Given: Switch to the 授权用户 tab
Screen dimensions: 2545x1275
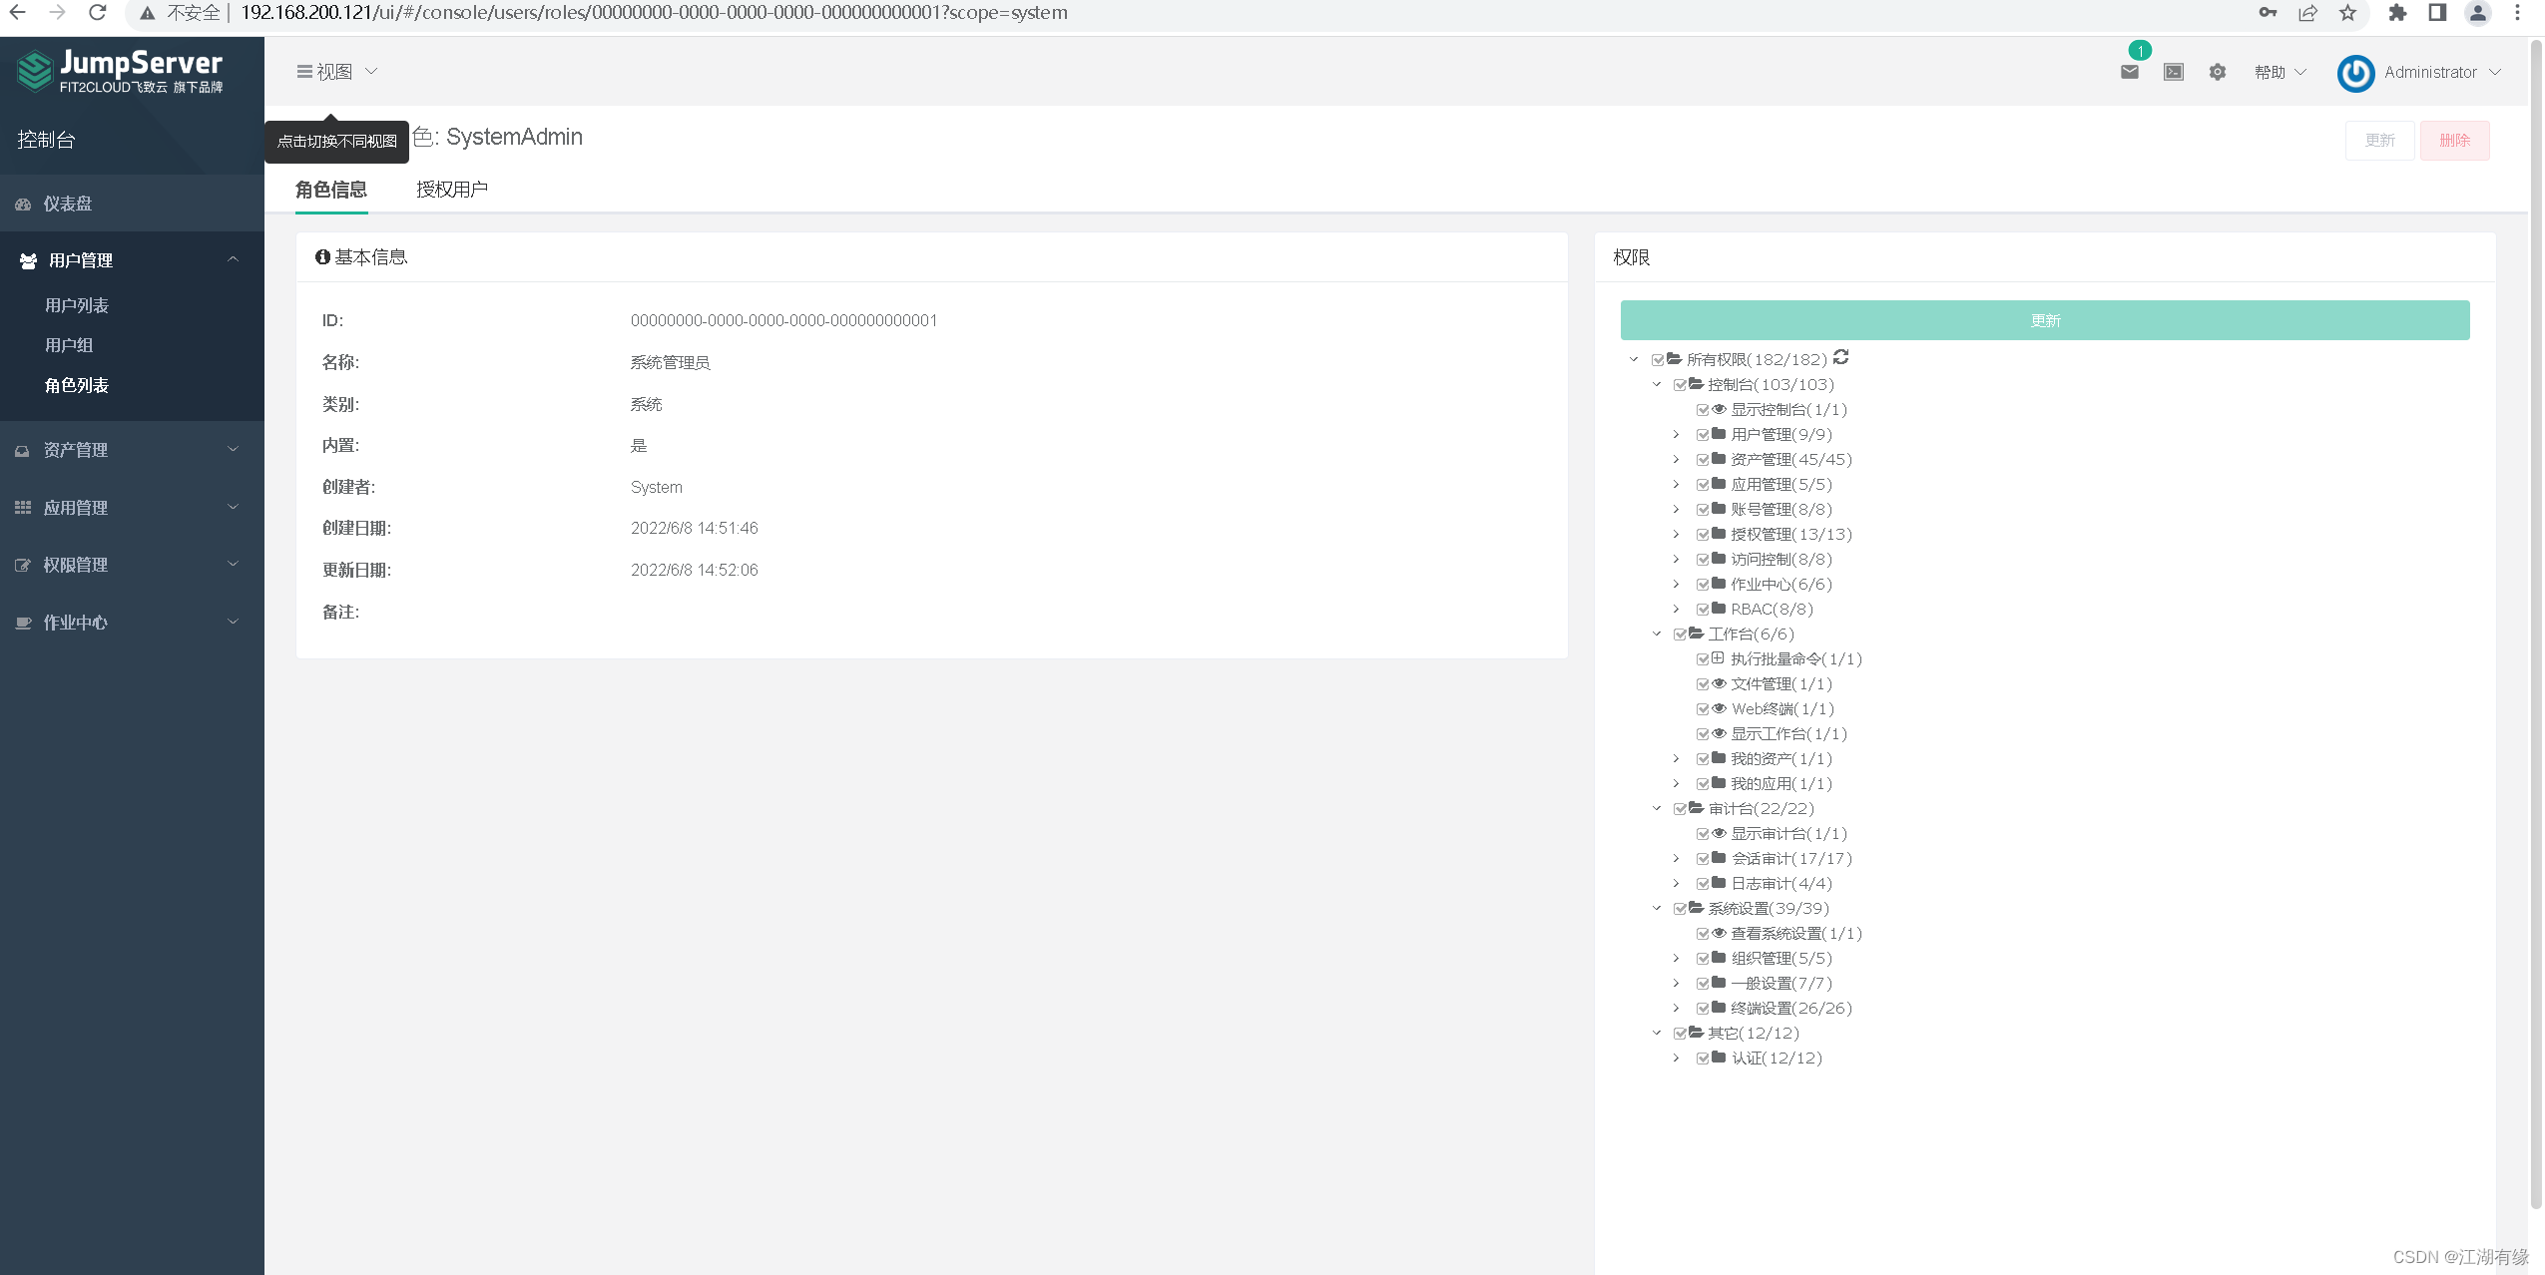Looking at the screenshot, I should [x=452, y=190].
